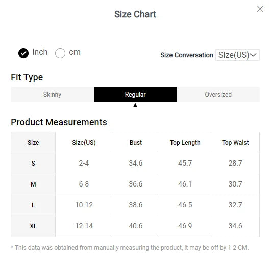
Task: Click the 40.6 bust value for XL
Action: [136, 226]
